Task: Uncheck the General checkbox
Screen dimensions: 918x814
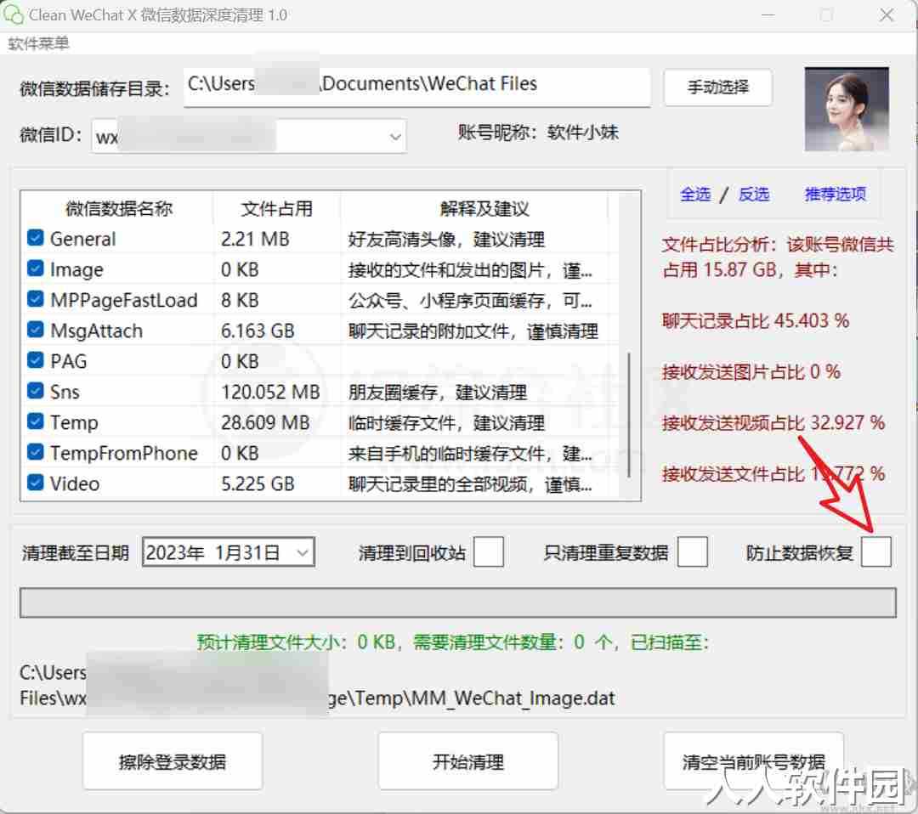Action: (36, 238)
